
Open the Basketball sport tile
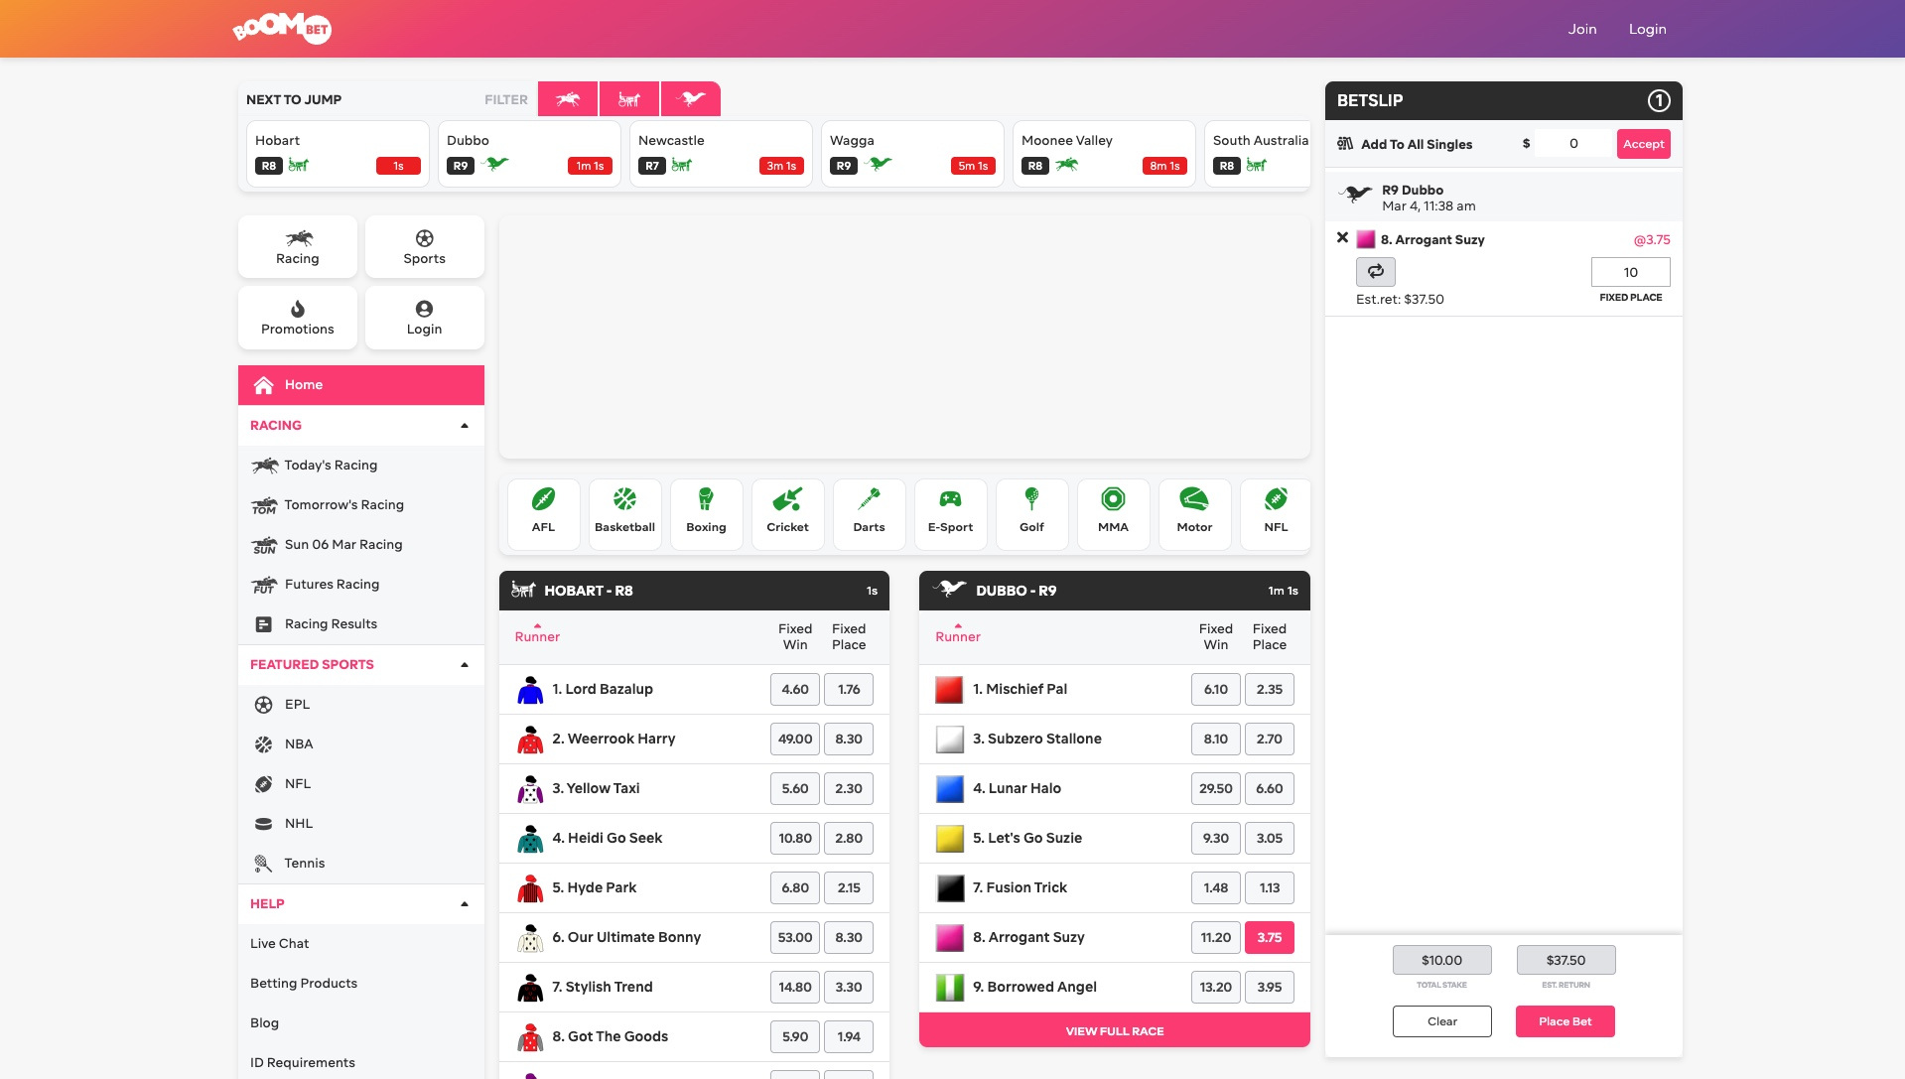(x=625, y=513)
